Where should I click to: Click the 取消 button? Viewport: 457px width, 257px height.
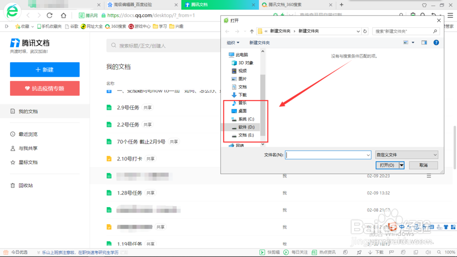pos(423,165)
